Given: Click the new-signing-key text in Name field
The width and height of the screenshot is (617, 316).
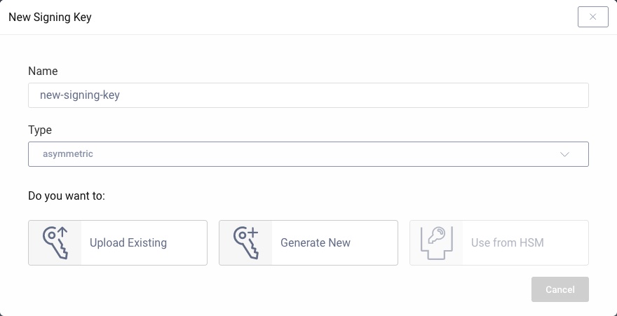Looking at the screenshot, I should pos(80,95).
